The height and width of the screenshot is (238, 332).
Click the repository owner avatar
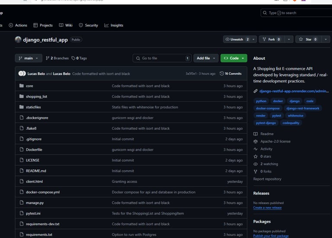point(18,40)
